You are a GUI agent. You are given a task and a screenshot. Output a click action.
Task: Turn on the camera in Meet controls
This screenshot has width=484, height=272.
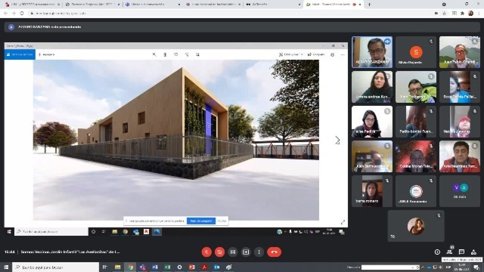[220, 252]
